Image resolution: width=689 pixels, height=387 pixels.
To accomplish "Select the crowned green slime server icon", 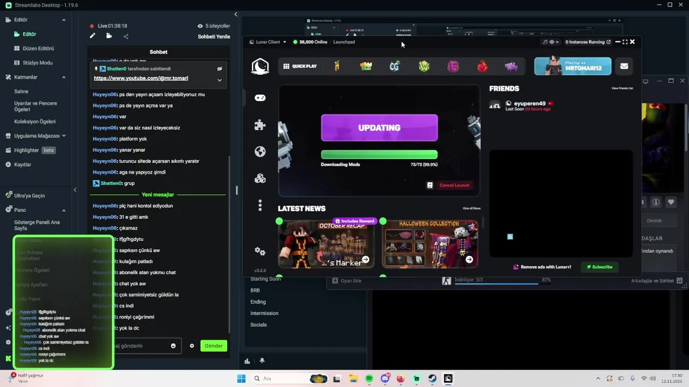I will point(366,66).
